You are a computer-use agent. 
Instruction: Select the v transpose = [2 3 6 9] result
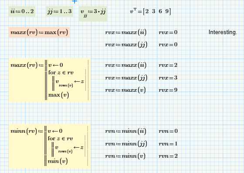(150, 11)
